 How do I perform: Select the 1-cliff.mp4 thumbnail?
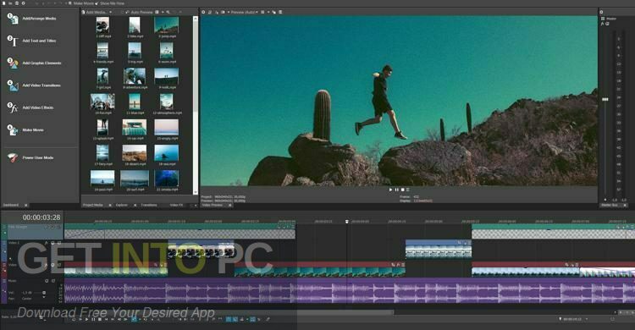point(102,25)
